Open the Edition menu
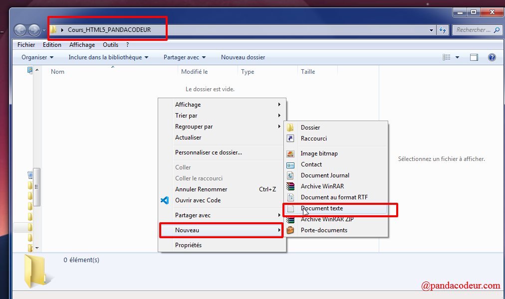Image resolution: width=505 pixels, height=299 pixels. 52,45
